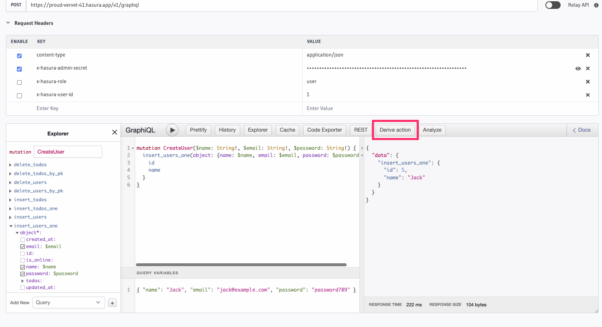Open the Add New Query dropdown

click(68, 303)
